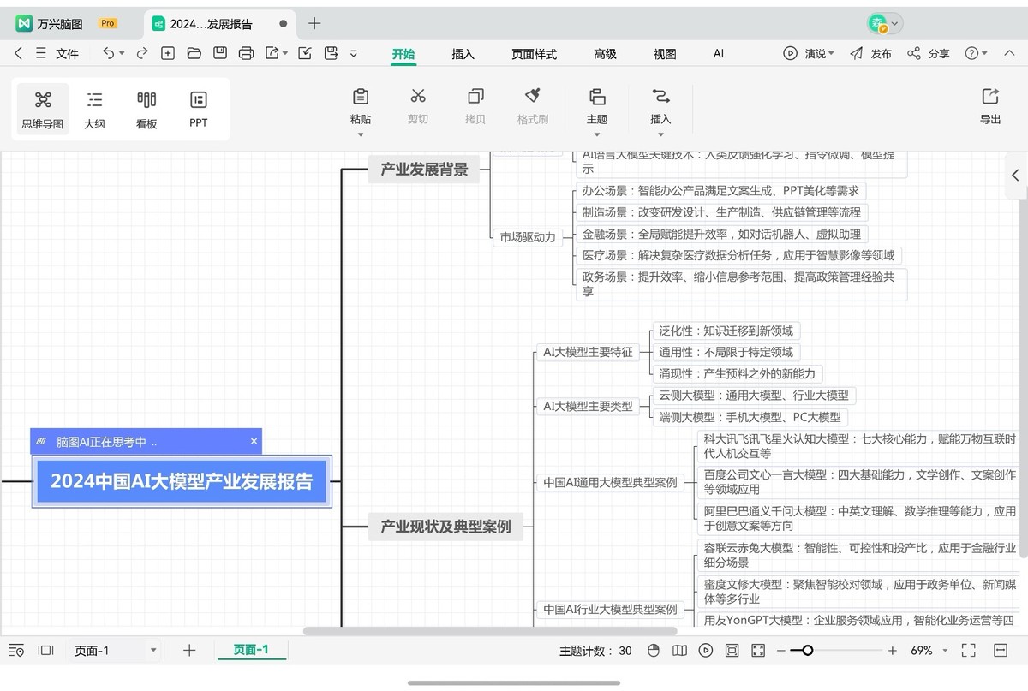Open the AI ribbon tab
Viewport: 1028px width, 691px height.
719,54
